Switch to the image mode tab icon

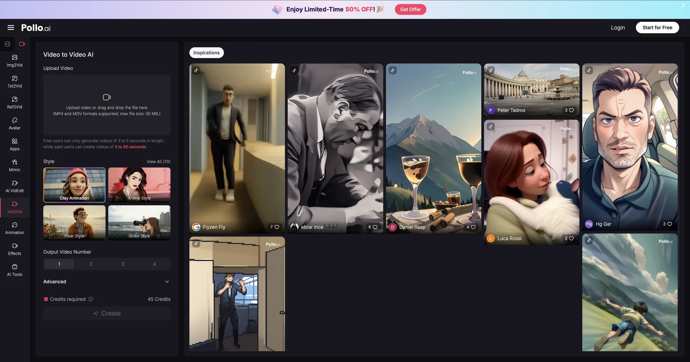[x=7, y=44]
